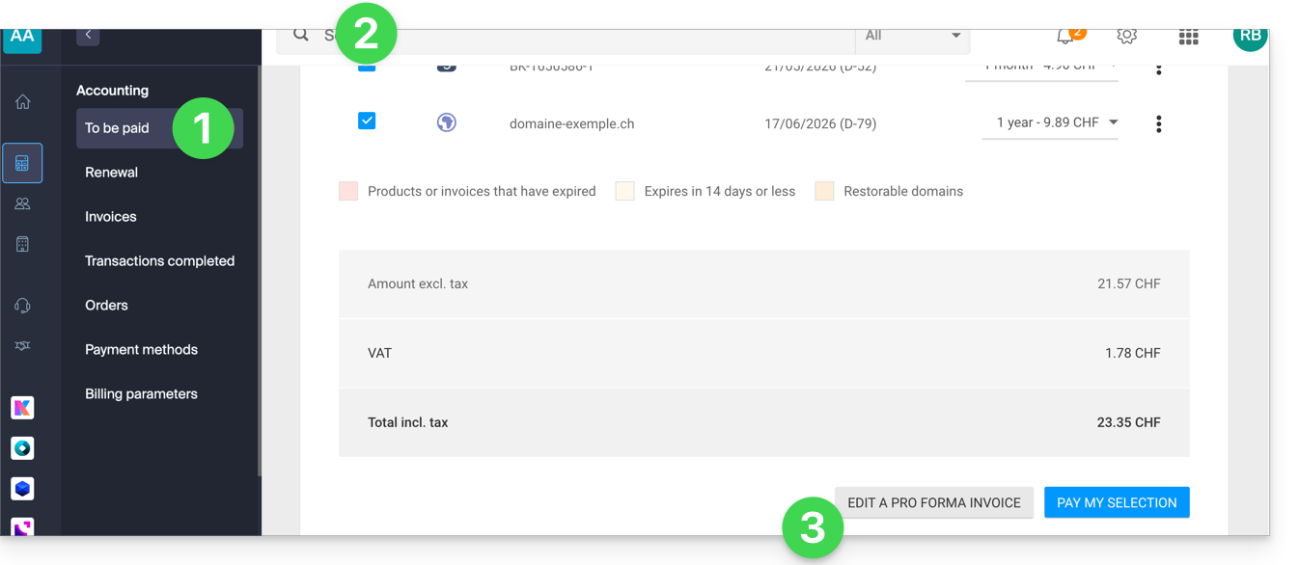Go to Renewal in Accounting menu
1299x565 pixels.
pyautogui.click(x=111, y=173)
